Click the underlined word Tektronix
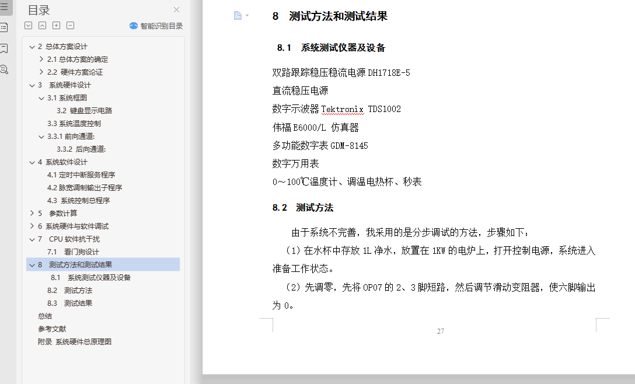This screenshot has width=635, height=384. [x=342, y=109]
